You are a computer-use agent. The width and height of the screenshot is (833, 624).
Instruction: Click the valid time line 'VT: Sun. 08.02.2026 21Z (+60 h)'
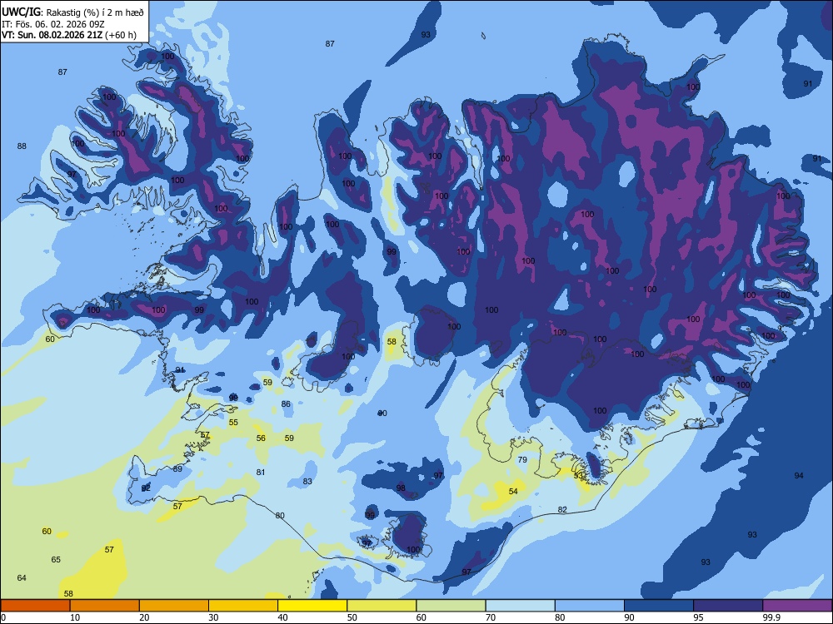pos(68,35)
